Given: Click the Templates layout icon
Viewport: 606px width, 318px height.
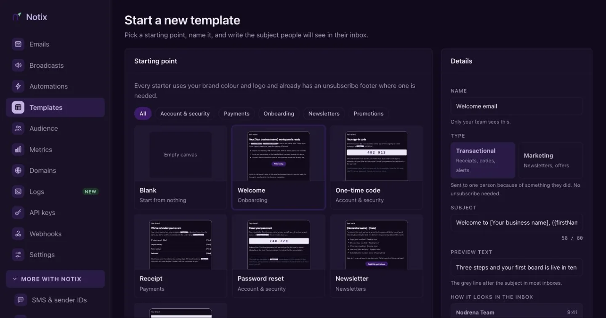Looking at the screenshot, I should [x=18, y=107].
